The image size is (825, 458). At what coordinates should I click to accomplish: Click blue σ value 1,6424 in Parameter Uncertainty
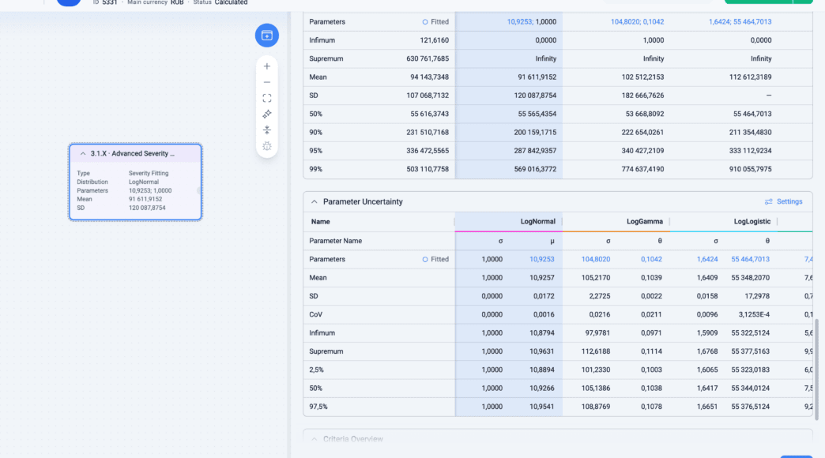coord(707,259)
